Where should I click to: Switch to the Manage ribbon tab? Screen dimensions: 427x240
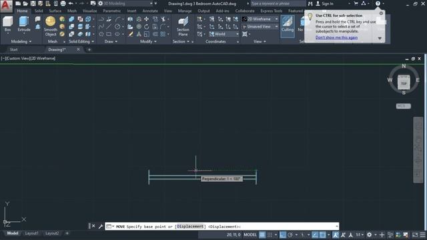(x=185, y=11)
